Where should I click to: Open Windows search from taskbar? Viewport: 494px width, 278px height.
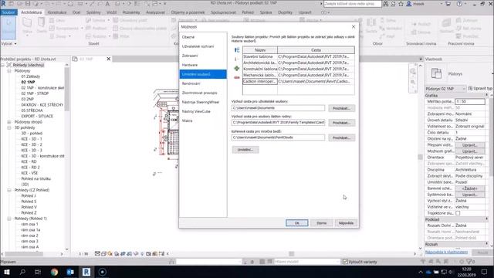[x=22, y=272]
